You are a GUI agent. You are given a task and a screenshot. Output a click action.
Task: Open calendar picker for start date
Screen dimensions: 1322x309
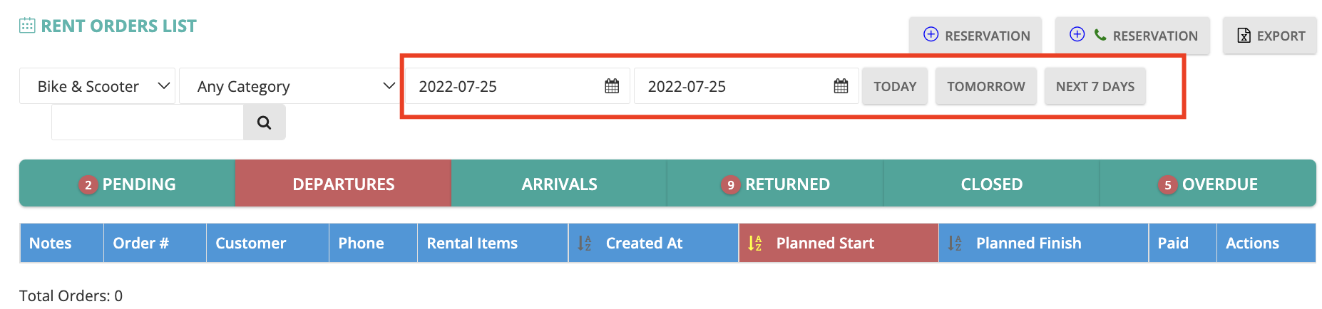click(x=611, y=86)
